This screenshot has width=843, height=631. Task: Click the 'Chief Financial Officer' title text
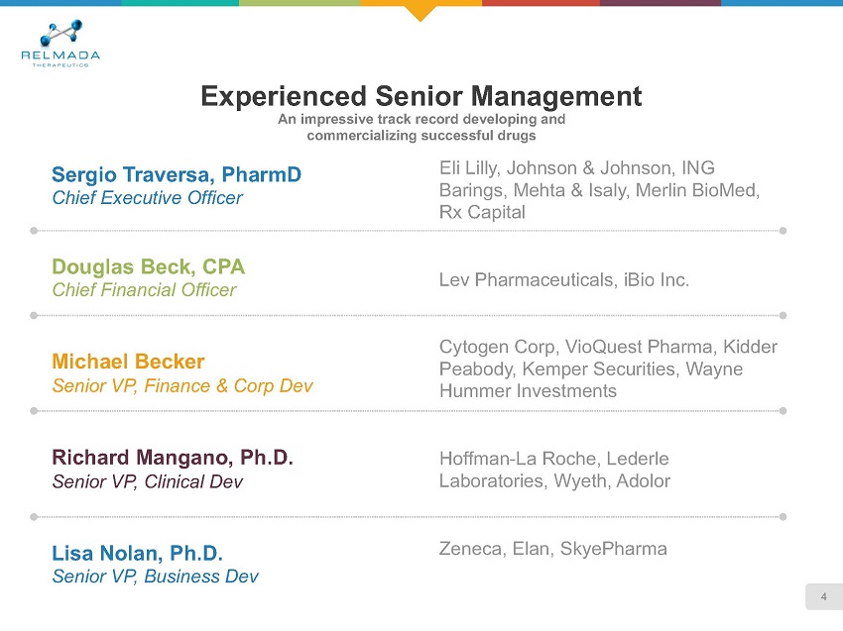[x=144, y=290]
